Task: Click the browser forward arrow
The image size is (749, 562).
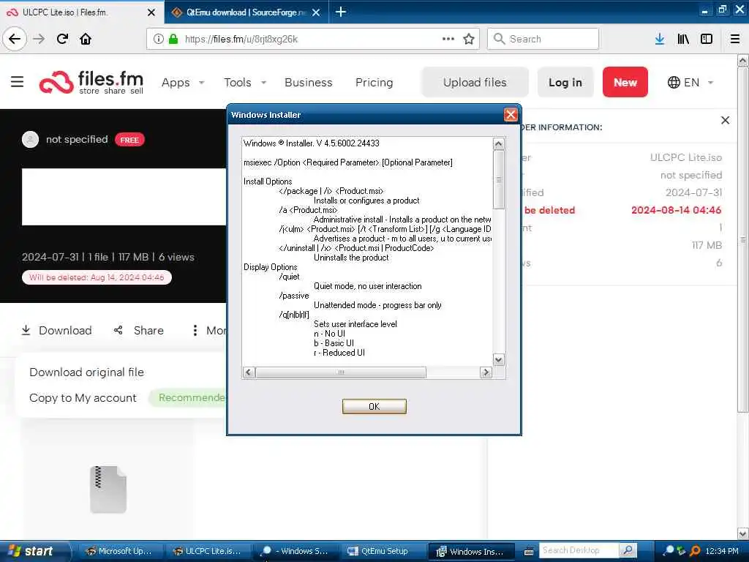Action: [39, 39]
